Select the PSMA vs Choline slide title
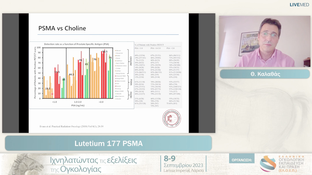Viewport: 312px width, 175px height. click(x=62, y=28)
